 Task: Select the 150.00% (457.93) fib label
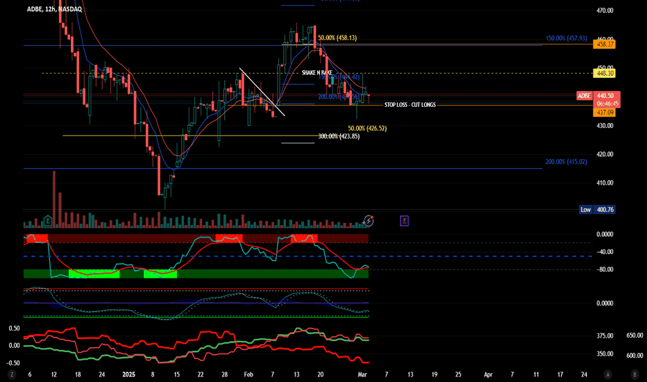pyautogui.click(x=566, y=38)
